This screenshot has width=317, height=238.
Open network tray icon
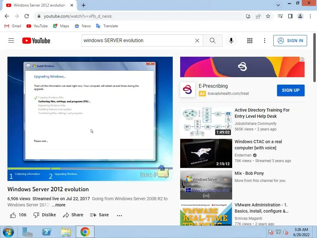coord(278,232)
